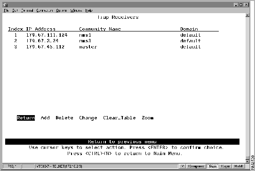
Task: Click the Domain value in the nms1 row
Action: point(190,35)
